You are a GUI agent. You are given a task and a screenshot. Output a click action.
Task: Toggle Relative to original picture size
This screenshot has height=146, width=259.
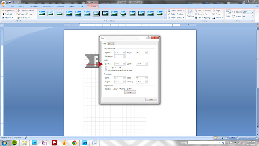[x=106, y=70]
